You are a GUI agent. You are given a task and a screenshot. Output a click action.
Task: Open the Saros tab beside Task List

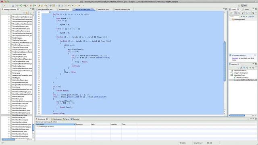[x=246, y=9]
